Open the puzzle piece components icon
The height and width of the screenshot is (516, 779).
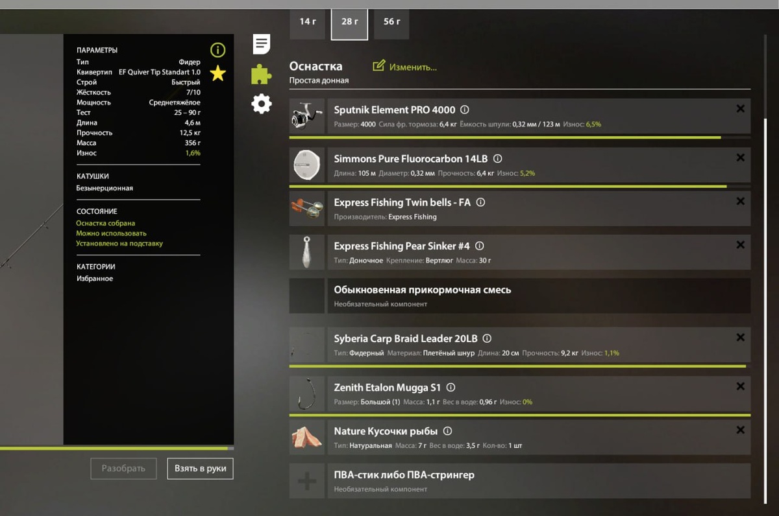coord(261,74)
